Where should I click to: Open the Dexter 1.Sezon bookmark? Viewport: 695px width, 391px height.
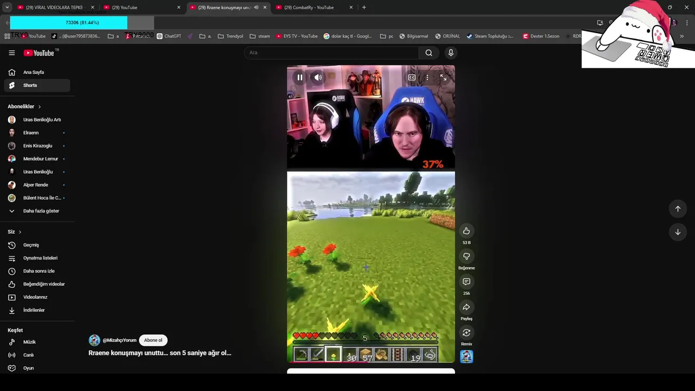[541, 36]
